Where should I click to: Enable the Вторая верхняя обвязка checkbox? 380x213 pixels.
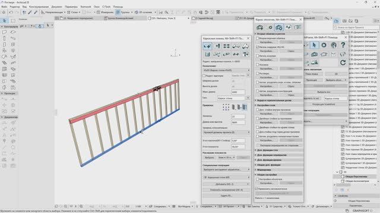coord(257,38)
